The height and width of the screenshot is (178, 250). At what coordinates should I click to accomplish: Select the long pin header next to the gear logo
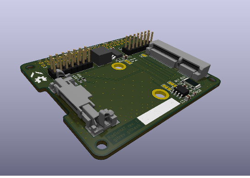[x=70, y=63]
